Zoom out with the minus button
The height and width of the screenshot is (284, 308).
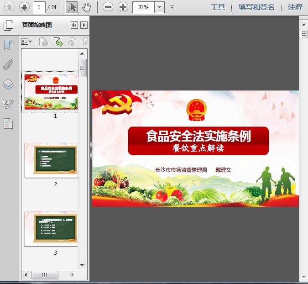108,7
